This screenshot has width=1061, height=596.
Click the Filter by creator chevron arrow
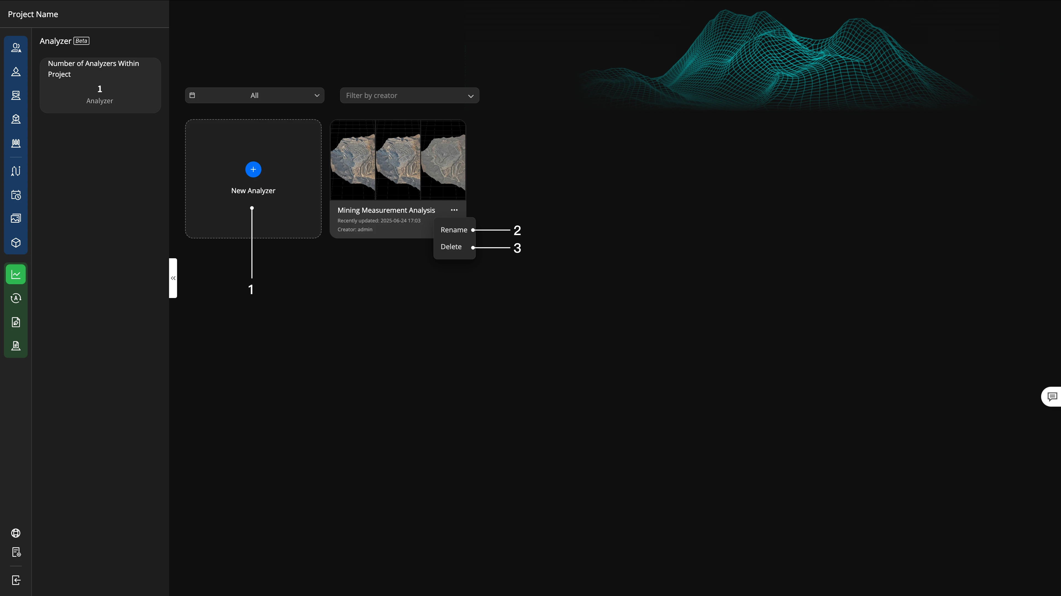(471, 96)
